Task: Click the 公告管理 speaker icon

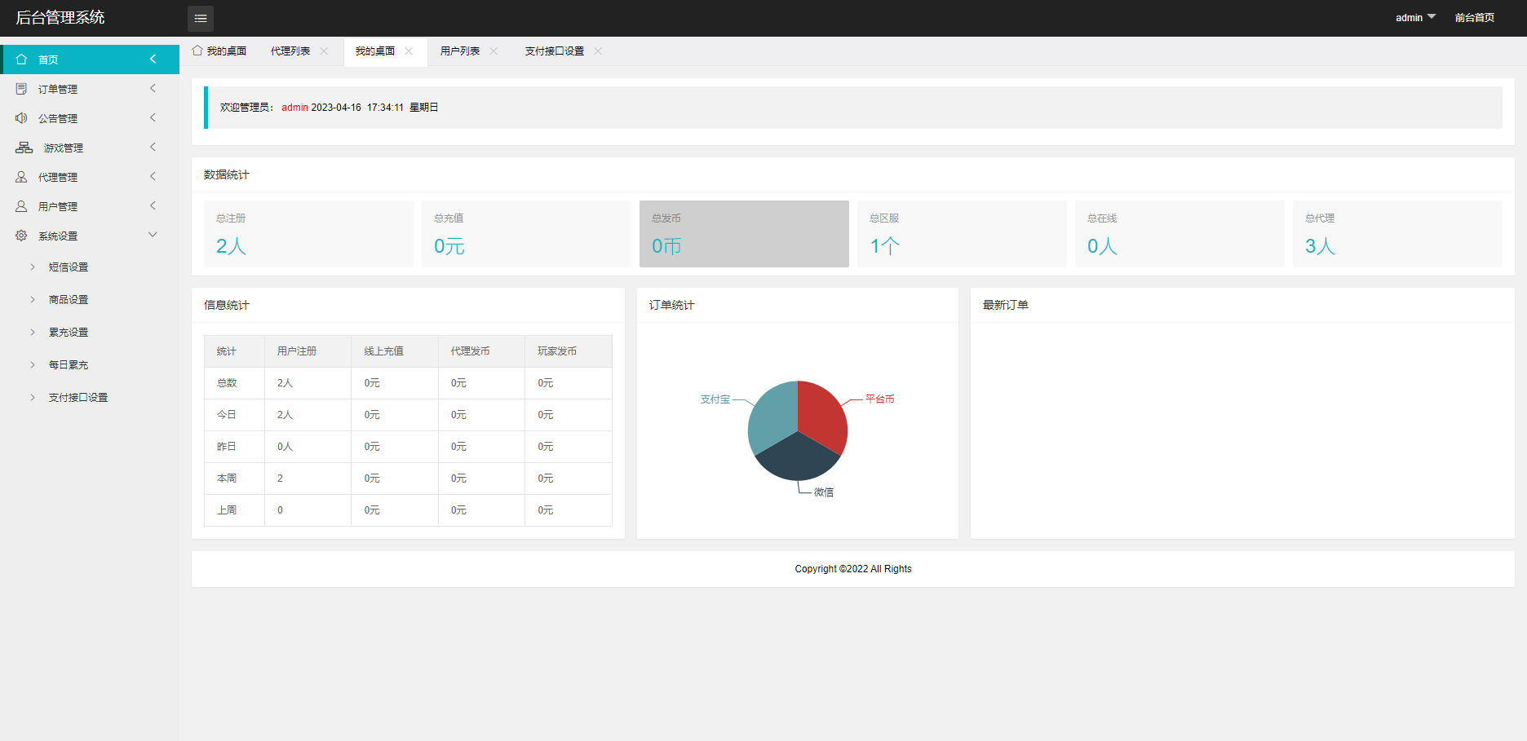Action: coord(22,118)
